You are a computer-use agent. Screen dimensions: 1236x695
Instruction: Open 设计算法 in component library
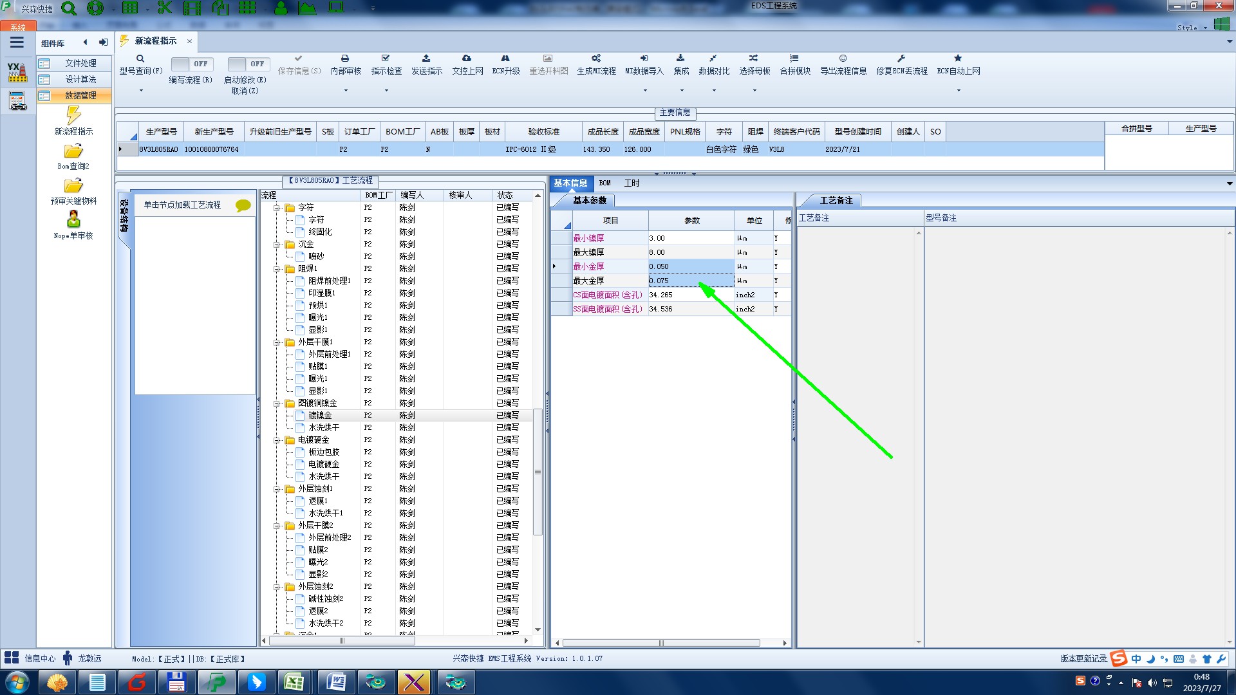74,79
